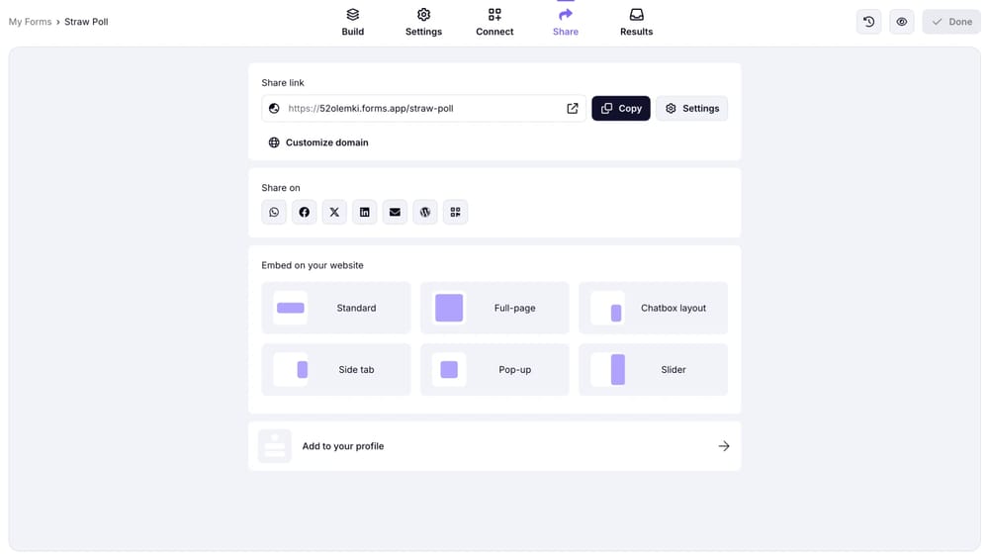989x560 pixels.
Task: Open the Add to your profile arrow
Action: coord(724,446)
